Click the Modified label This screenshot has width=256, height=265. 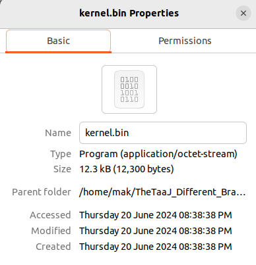(x=51, y=231)
